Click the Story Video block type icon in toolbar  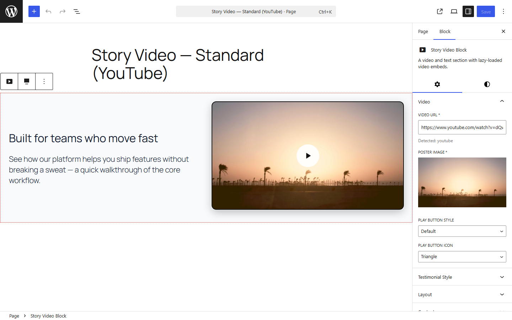click(x=9, y=81)
